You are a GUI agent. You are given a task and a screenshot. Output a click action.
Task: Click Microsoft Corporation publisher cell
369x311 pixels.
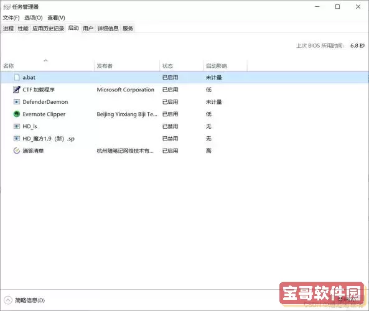point(126,90)
